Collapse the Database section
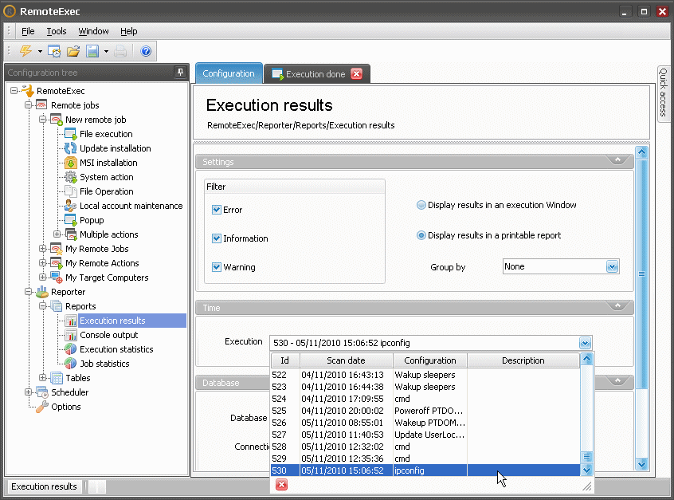Viewport: 674px width, 500px height. pos(617,381)
